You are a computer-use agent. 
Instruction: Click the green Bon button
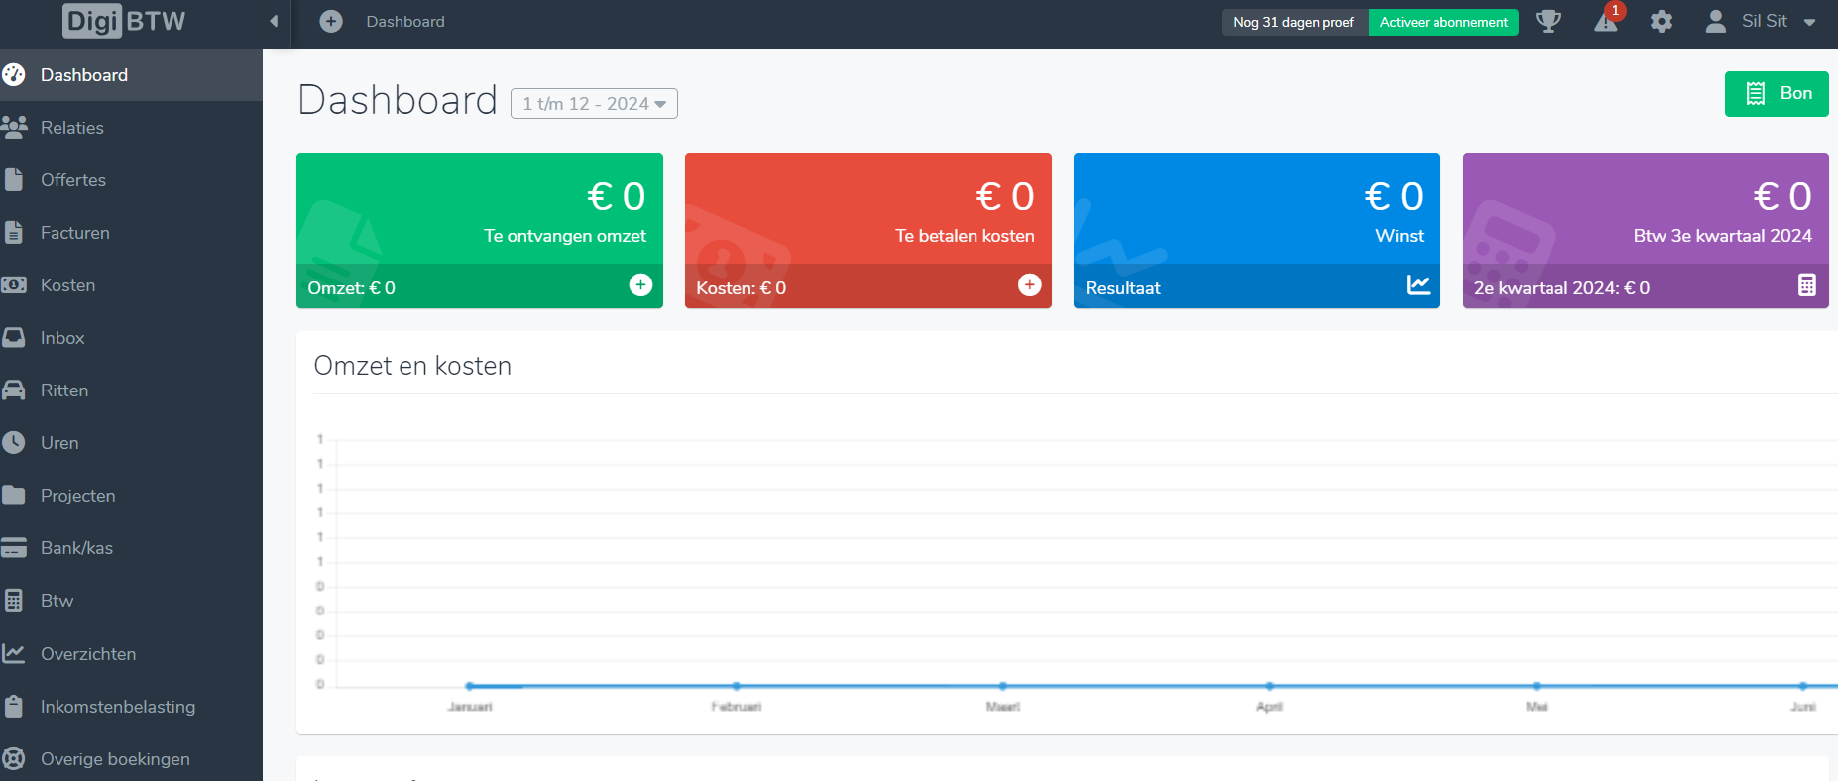[1777, 94]
